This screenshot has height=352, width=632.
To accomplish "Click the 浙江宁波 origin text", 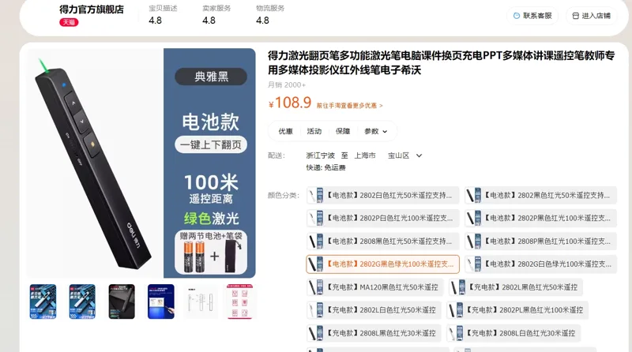I will [x=320, y=155].
